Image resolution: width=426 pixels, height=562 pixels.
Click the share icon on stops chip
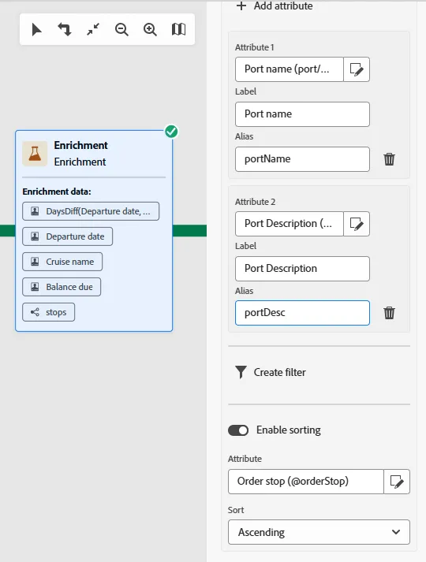coord(35,312)
